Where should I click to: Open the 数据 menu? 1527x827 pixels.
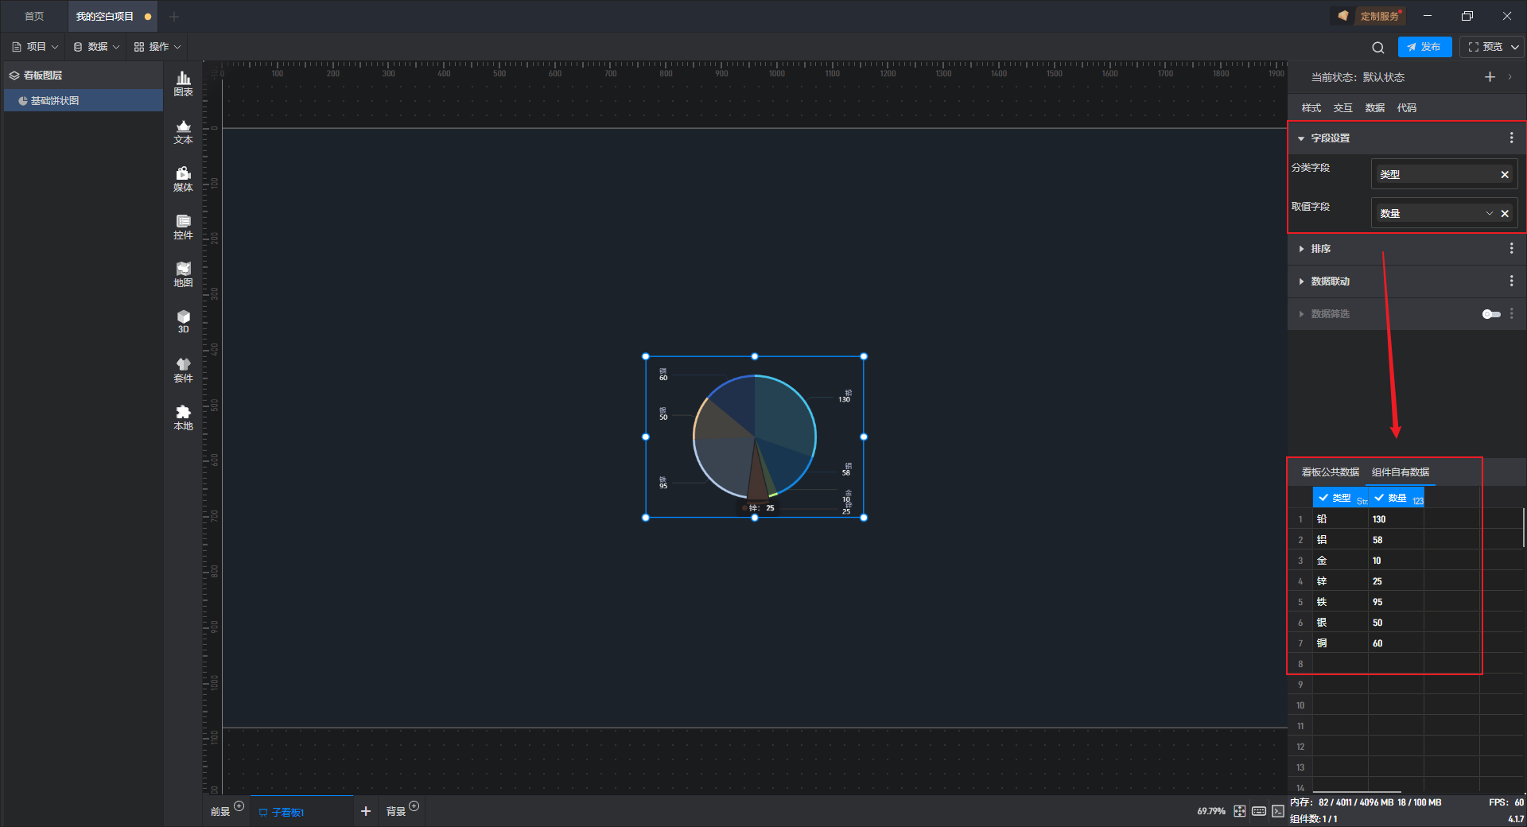96,47
